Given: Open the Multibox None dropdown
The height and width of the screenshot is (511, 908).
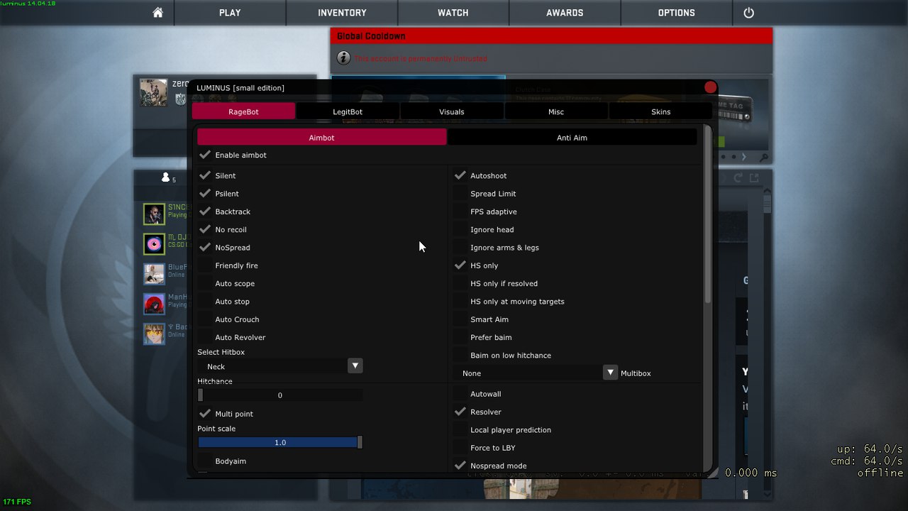Looking at the screenshot, I should pos(536,373).
